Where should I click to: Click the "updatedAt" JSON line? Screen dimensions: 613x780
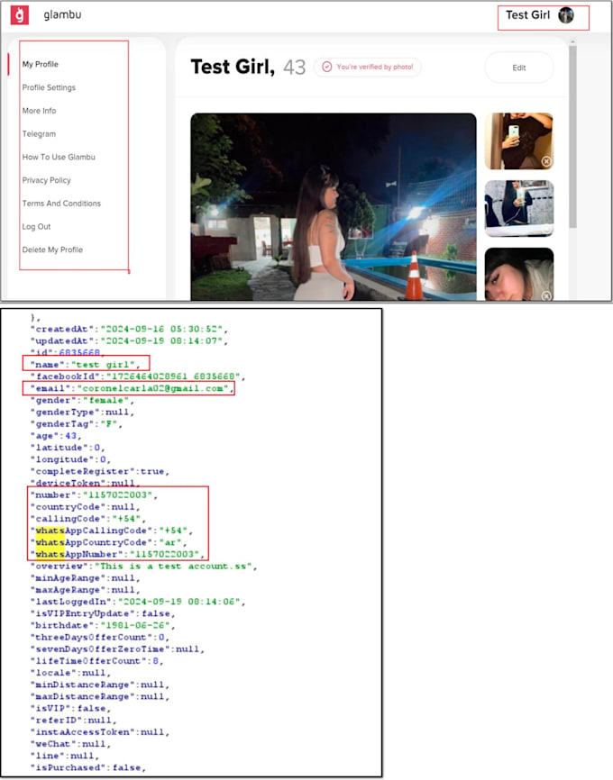tap(129, 341)
